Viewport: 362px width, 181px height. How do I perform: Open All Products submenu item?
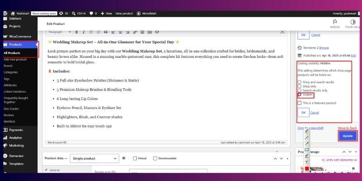click(x=12, y=53)
